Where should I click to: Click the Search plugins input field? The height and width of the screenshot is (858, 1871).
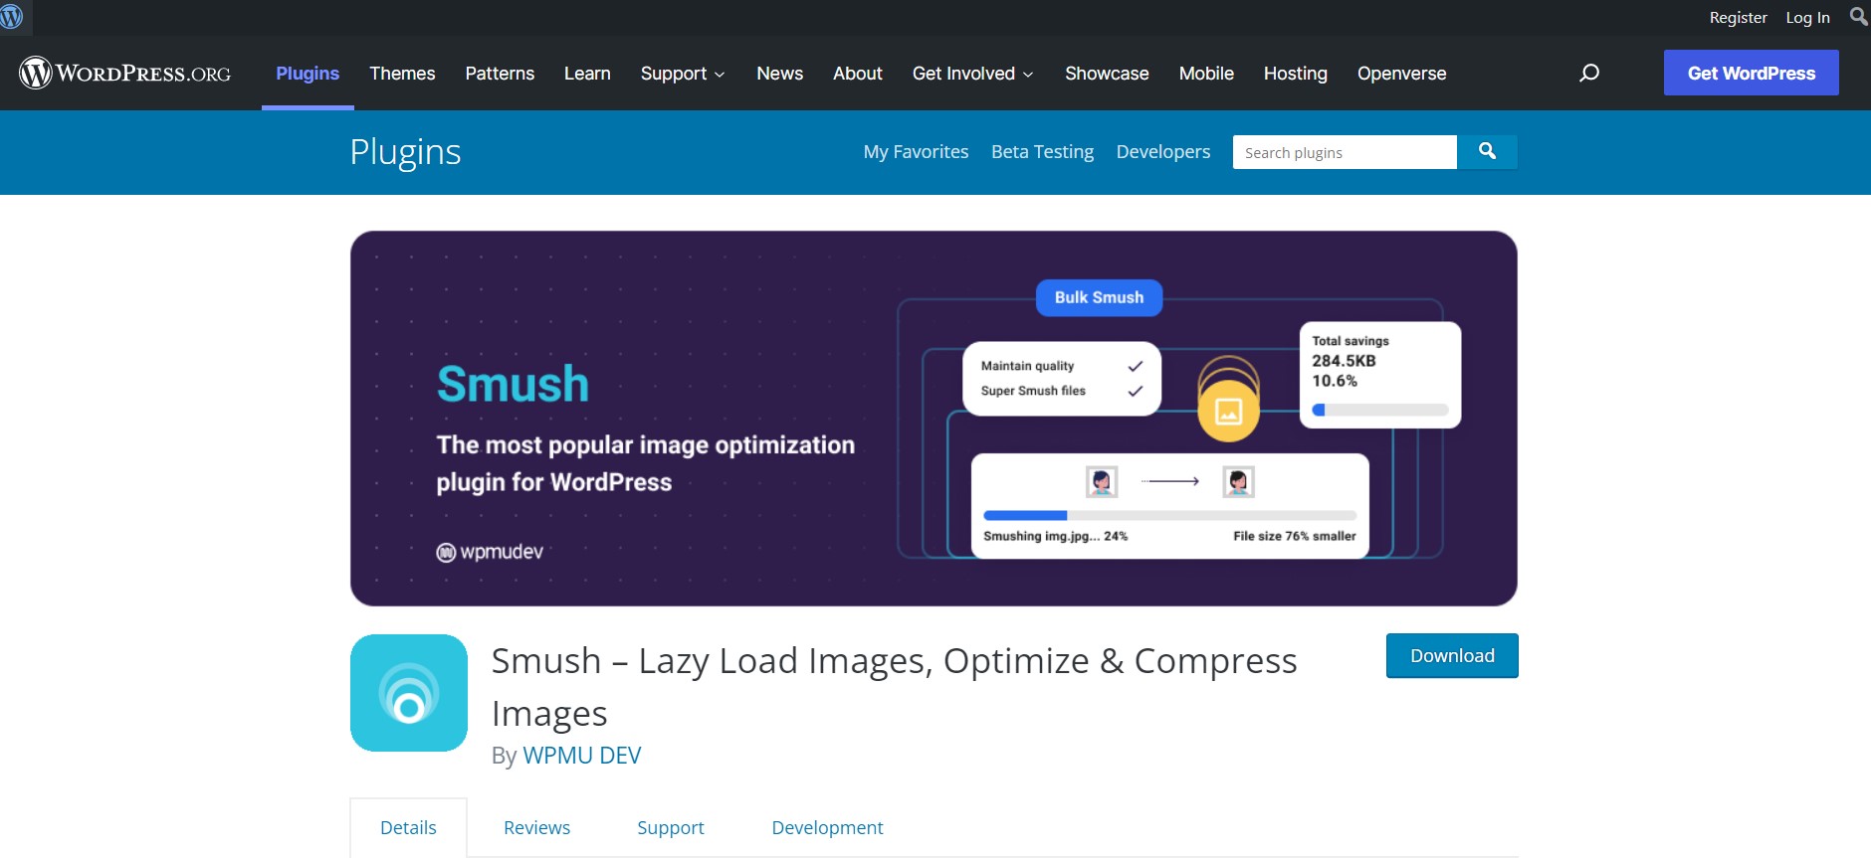tap(1344, 152)
